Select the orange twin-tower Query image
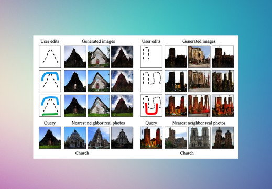The width and height of the screenshot is (272, 189). tap(151, 138)
